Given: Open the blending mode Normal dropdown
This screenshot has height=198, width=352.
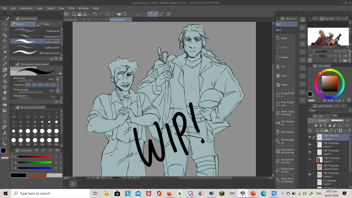Looking at the screenshot, I should point(323,121).
